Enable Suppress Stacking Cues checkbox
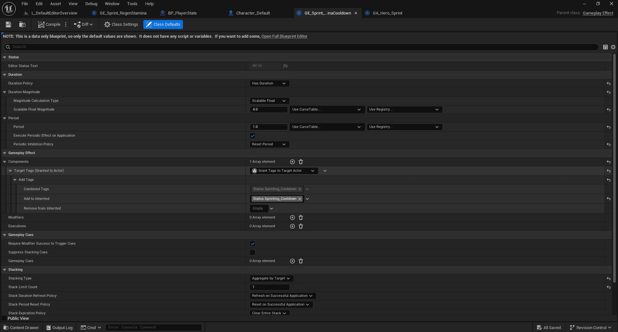The image size is (618, 332). (252, 252)
